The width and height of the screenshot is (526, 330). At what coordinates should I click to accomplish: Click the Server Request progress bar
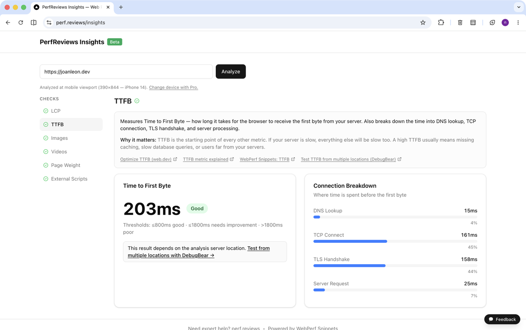click(395, 290)
